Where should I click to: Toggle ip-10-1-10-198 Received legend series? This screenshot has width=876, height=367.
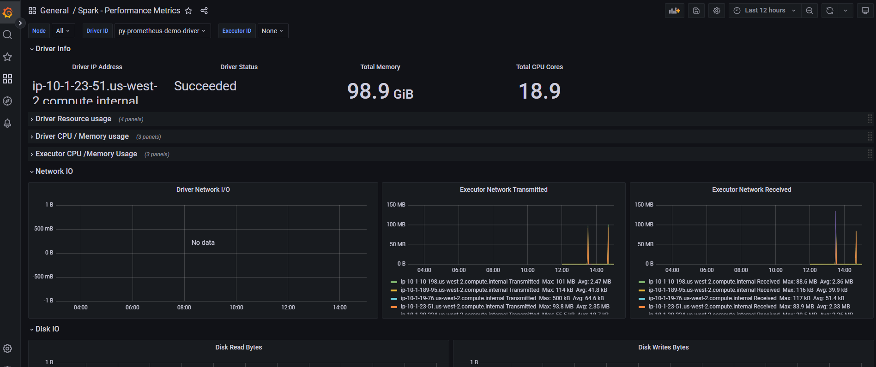(714, 282)
